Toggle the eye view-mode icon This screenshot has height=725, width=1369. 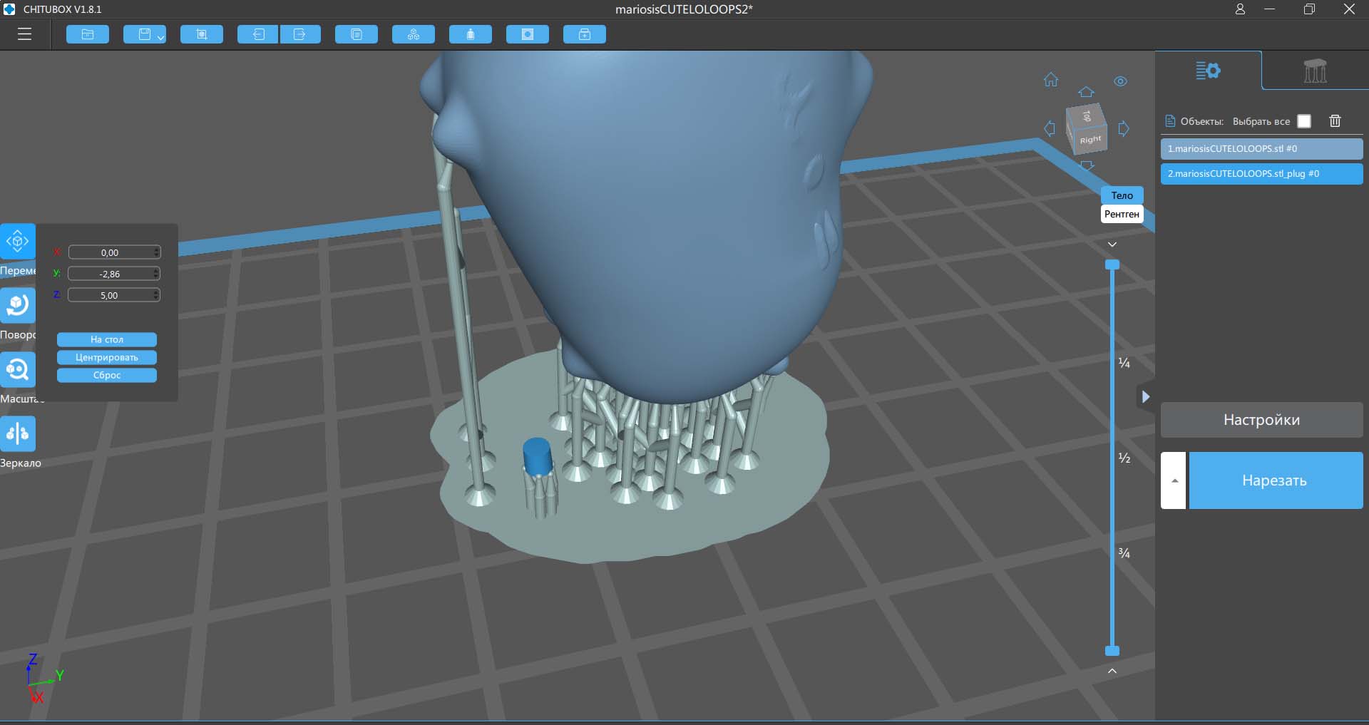1120,81
